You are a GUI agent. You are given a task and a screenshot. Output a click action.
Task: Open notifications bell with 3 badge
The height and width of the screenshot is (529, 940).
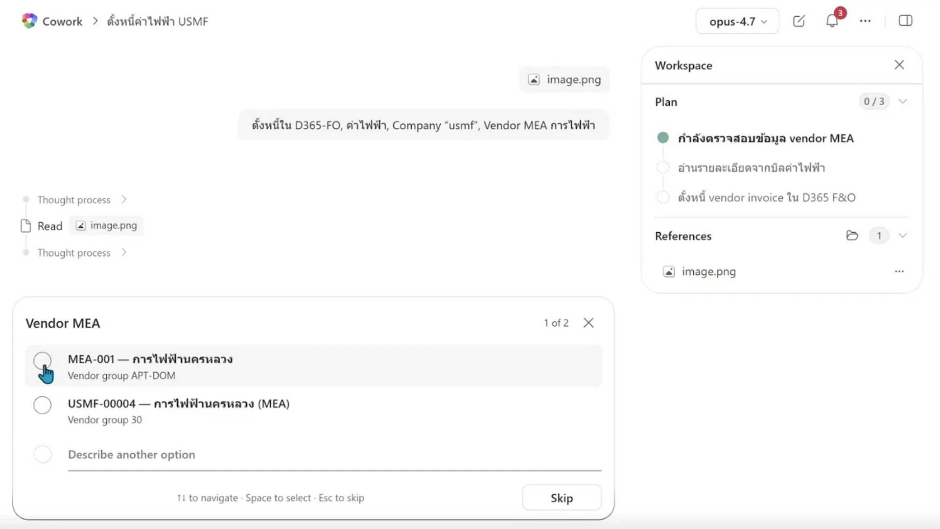(x=832, y=21)
